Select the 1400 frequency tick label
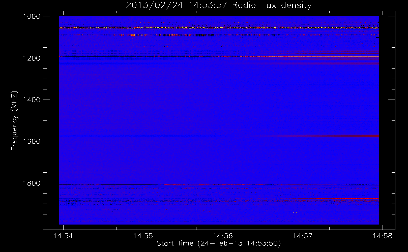Image resolution: width=408 pixels, height=252 pixels. [32, 100]
